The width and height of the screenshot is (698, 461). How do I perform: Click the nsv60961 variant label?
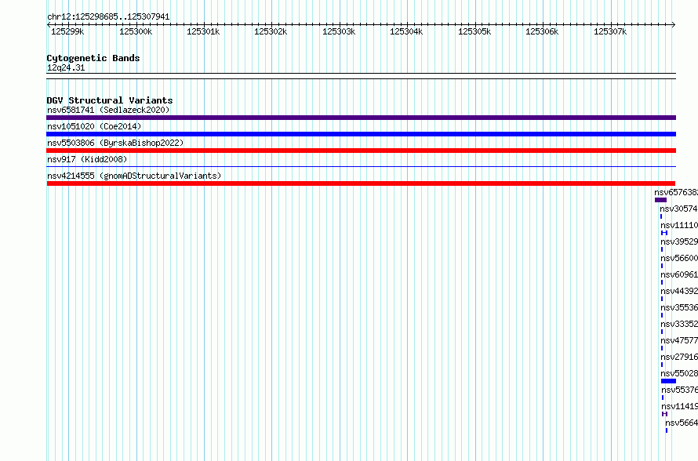point(679,274)
